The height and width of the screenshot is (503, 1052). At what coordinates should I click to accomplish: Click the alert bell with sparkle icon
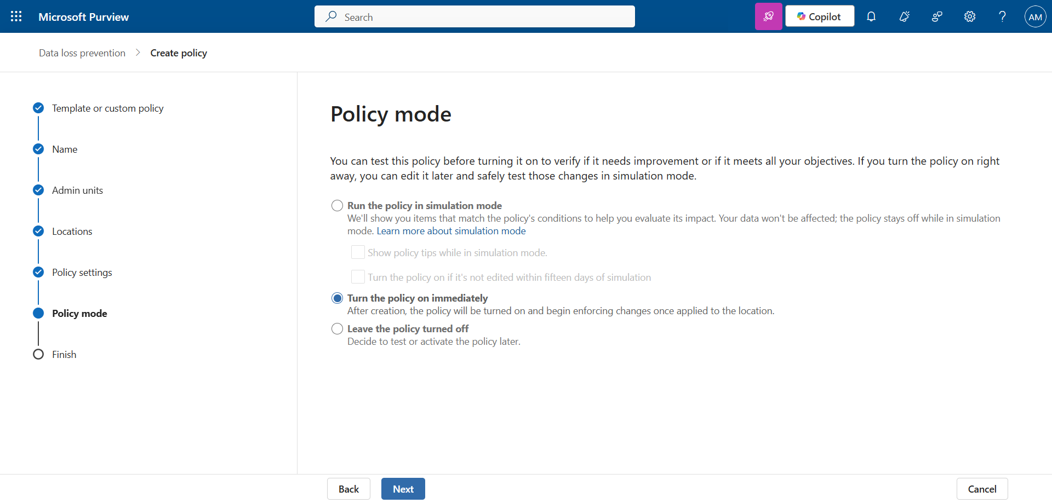904,16
